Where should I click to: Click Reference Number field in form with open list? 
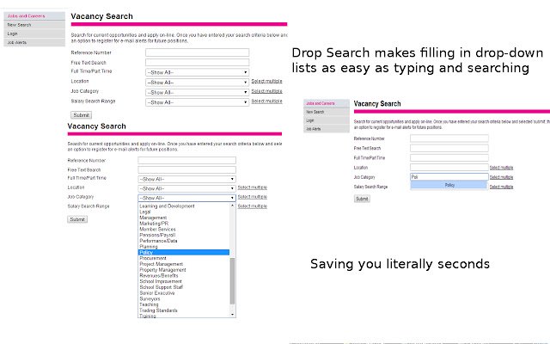(x=186, y=161)
